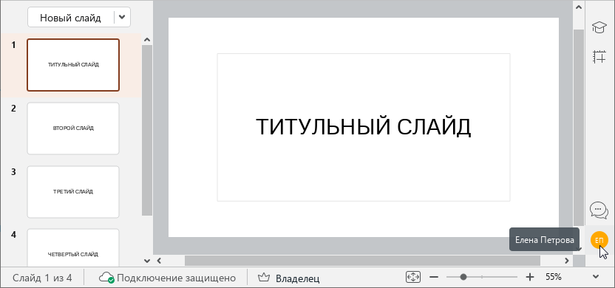Click the slide number 2 label

coord(13,109)
